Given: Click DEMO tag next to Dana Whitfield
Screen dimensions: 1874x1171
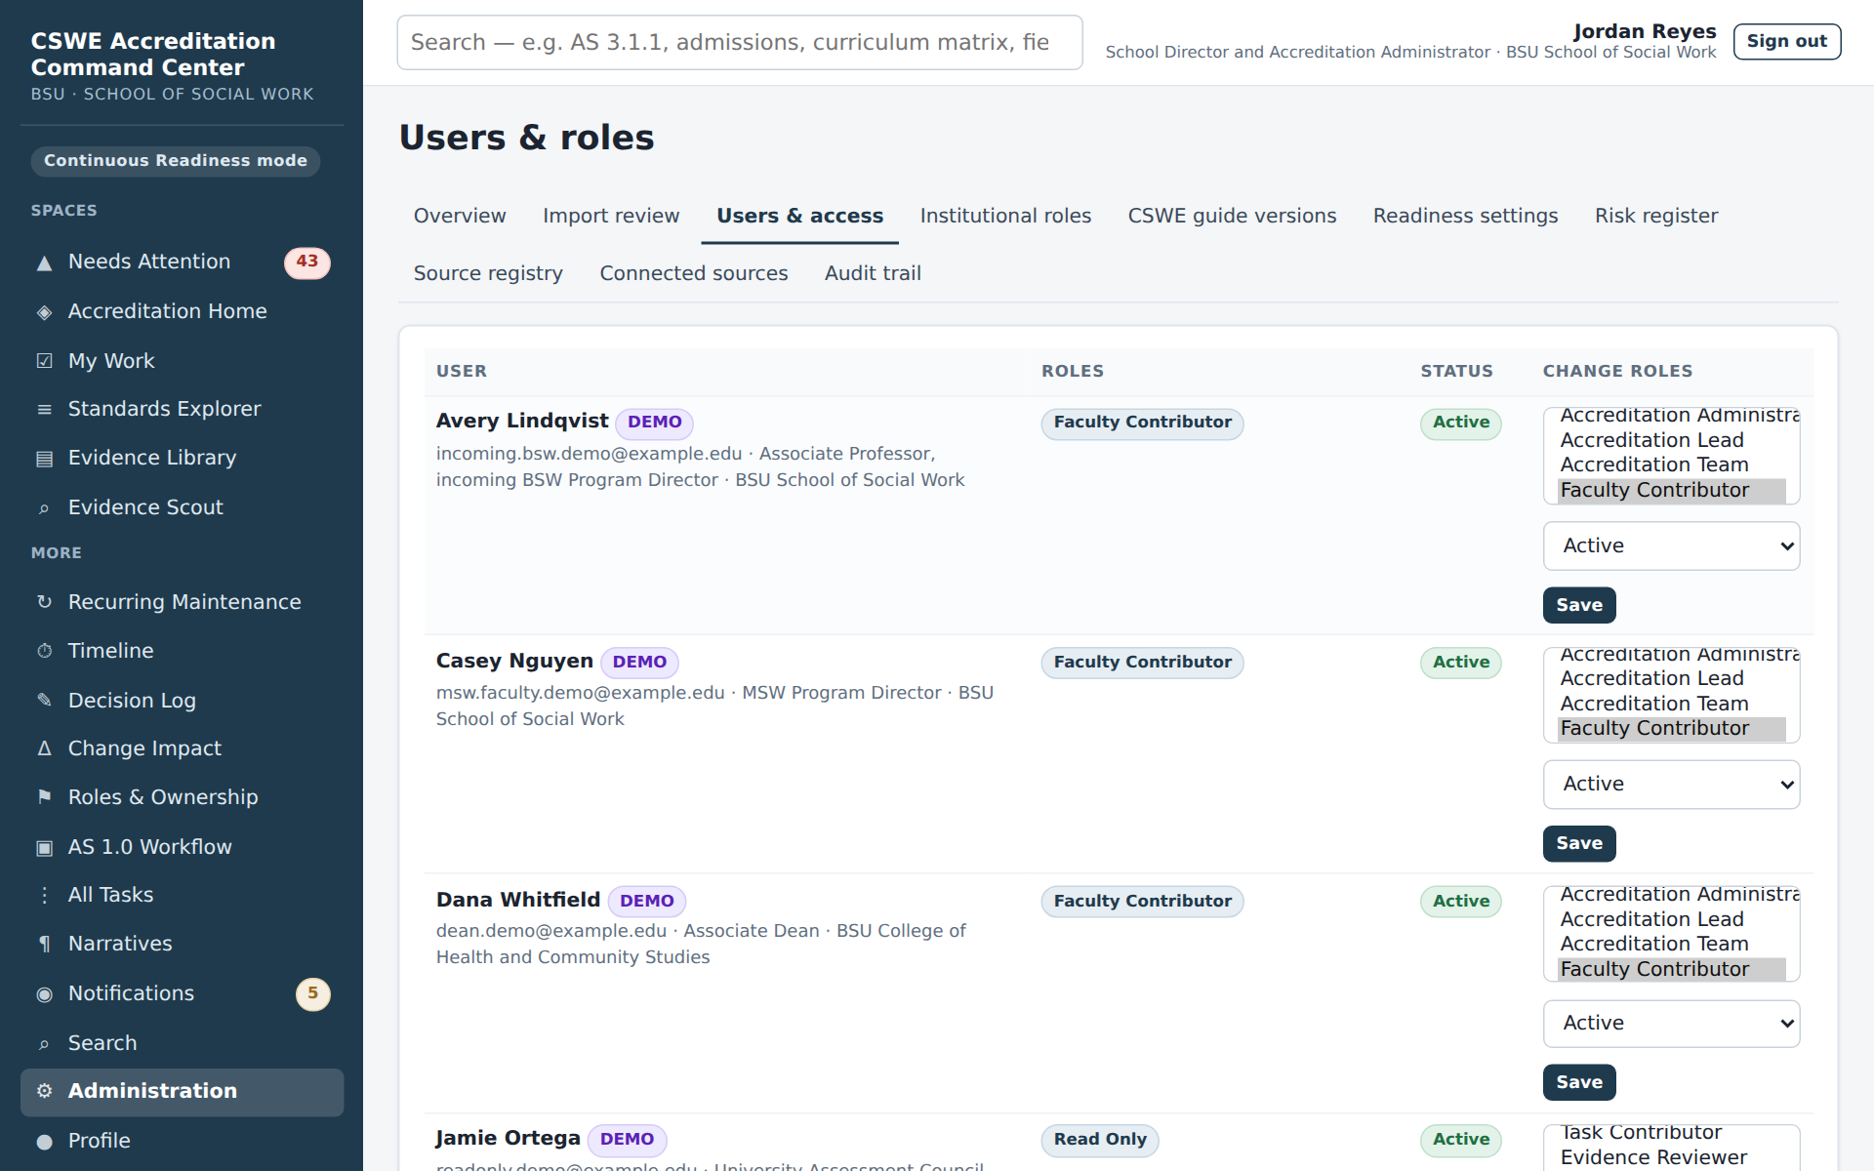Looking at the screenshot, I should tap(646, 902).
